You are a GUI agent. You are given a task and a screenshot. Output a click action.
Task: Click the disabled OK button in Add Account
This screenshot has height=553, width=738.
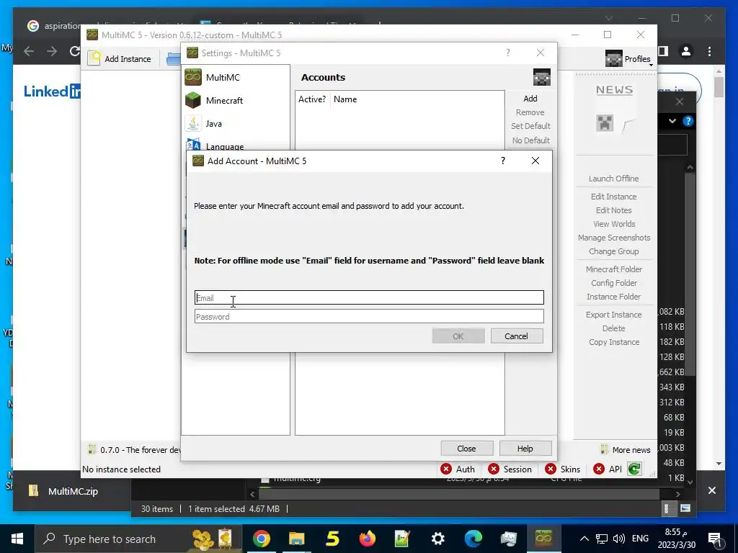[458, 336]
